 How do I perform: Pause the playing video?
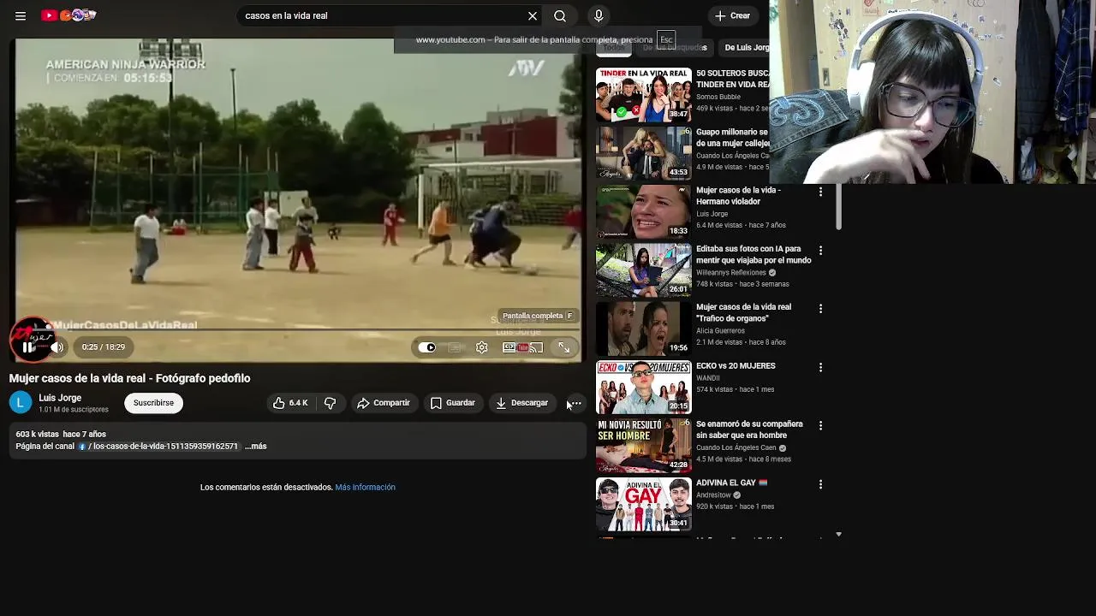tap(28, 346)
